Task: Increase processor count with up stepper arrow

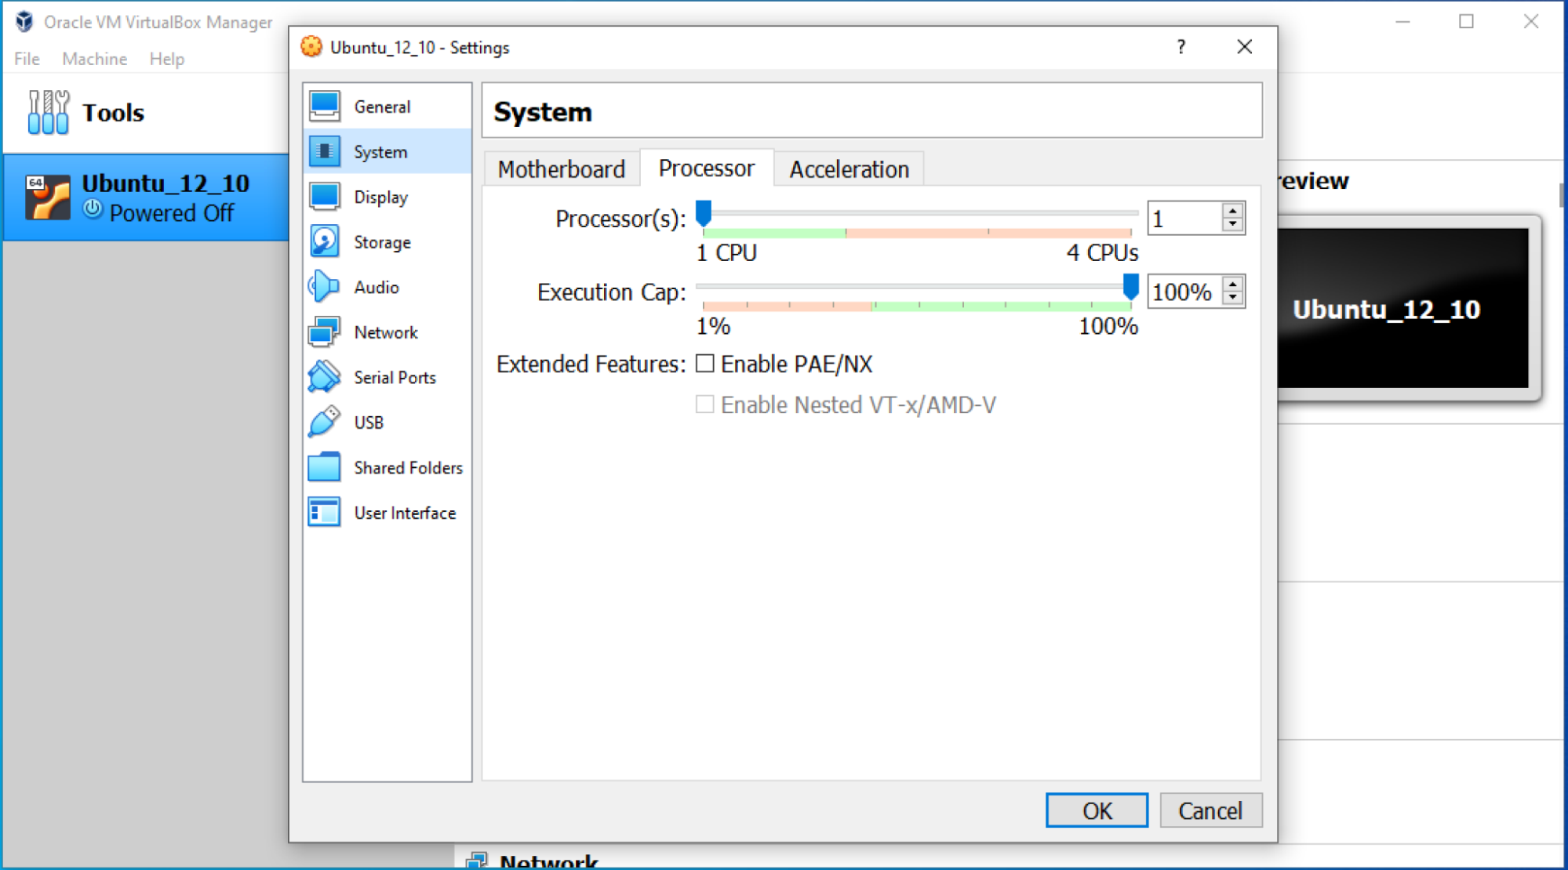Action: (x=1234, y=210)
